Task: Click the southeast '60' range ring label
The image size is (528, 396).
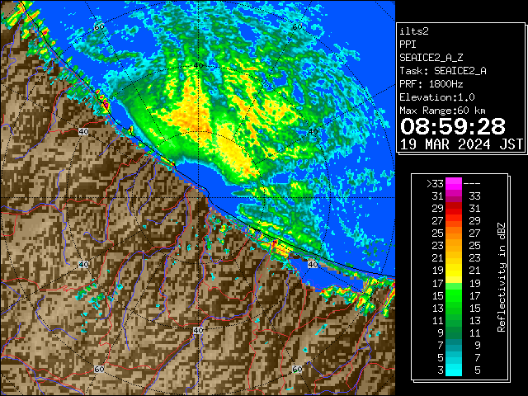Action: (x=297, y=370)
